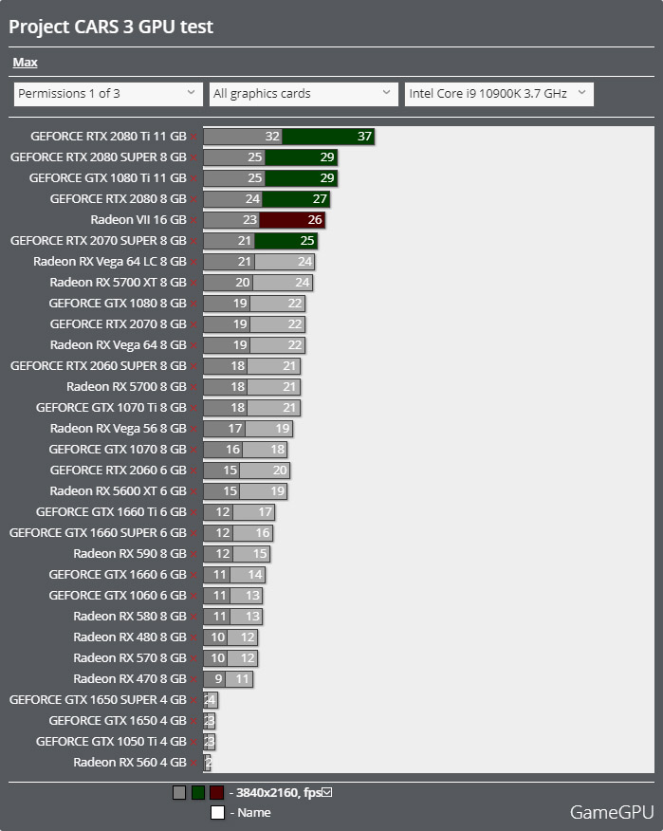Remove GEFORCE RTX 2080 8 GB via red x
Image resolution: width=663 pixels, height=831 pixels.
tap(194, 199)
